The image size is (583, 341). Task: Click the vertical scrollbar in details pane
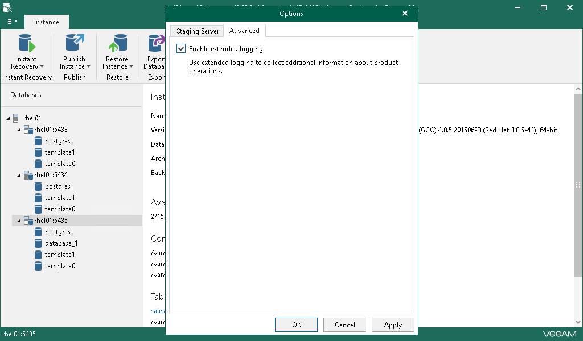click(578, 185)
